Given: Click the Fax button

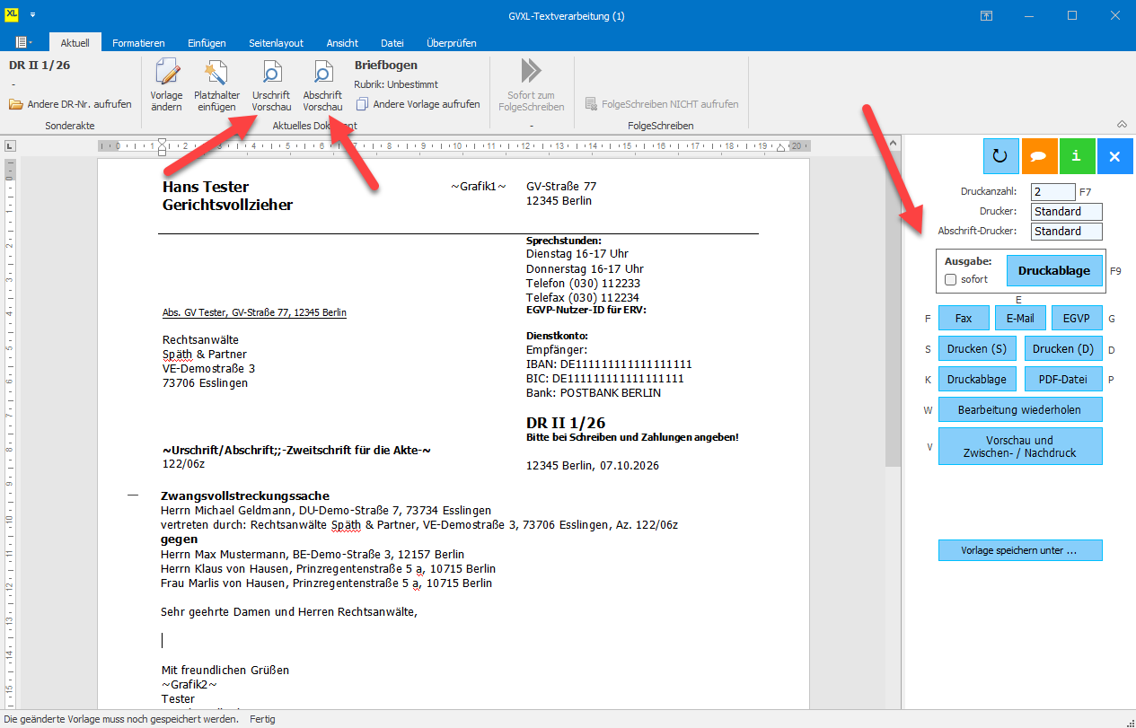Looking at the screenshot, I should tap(964, 318).
